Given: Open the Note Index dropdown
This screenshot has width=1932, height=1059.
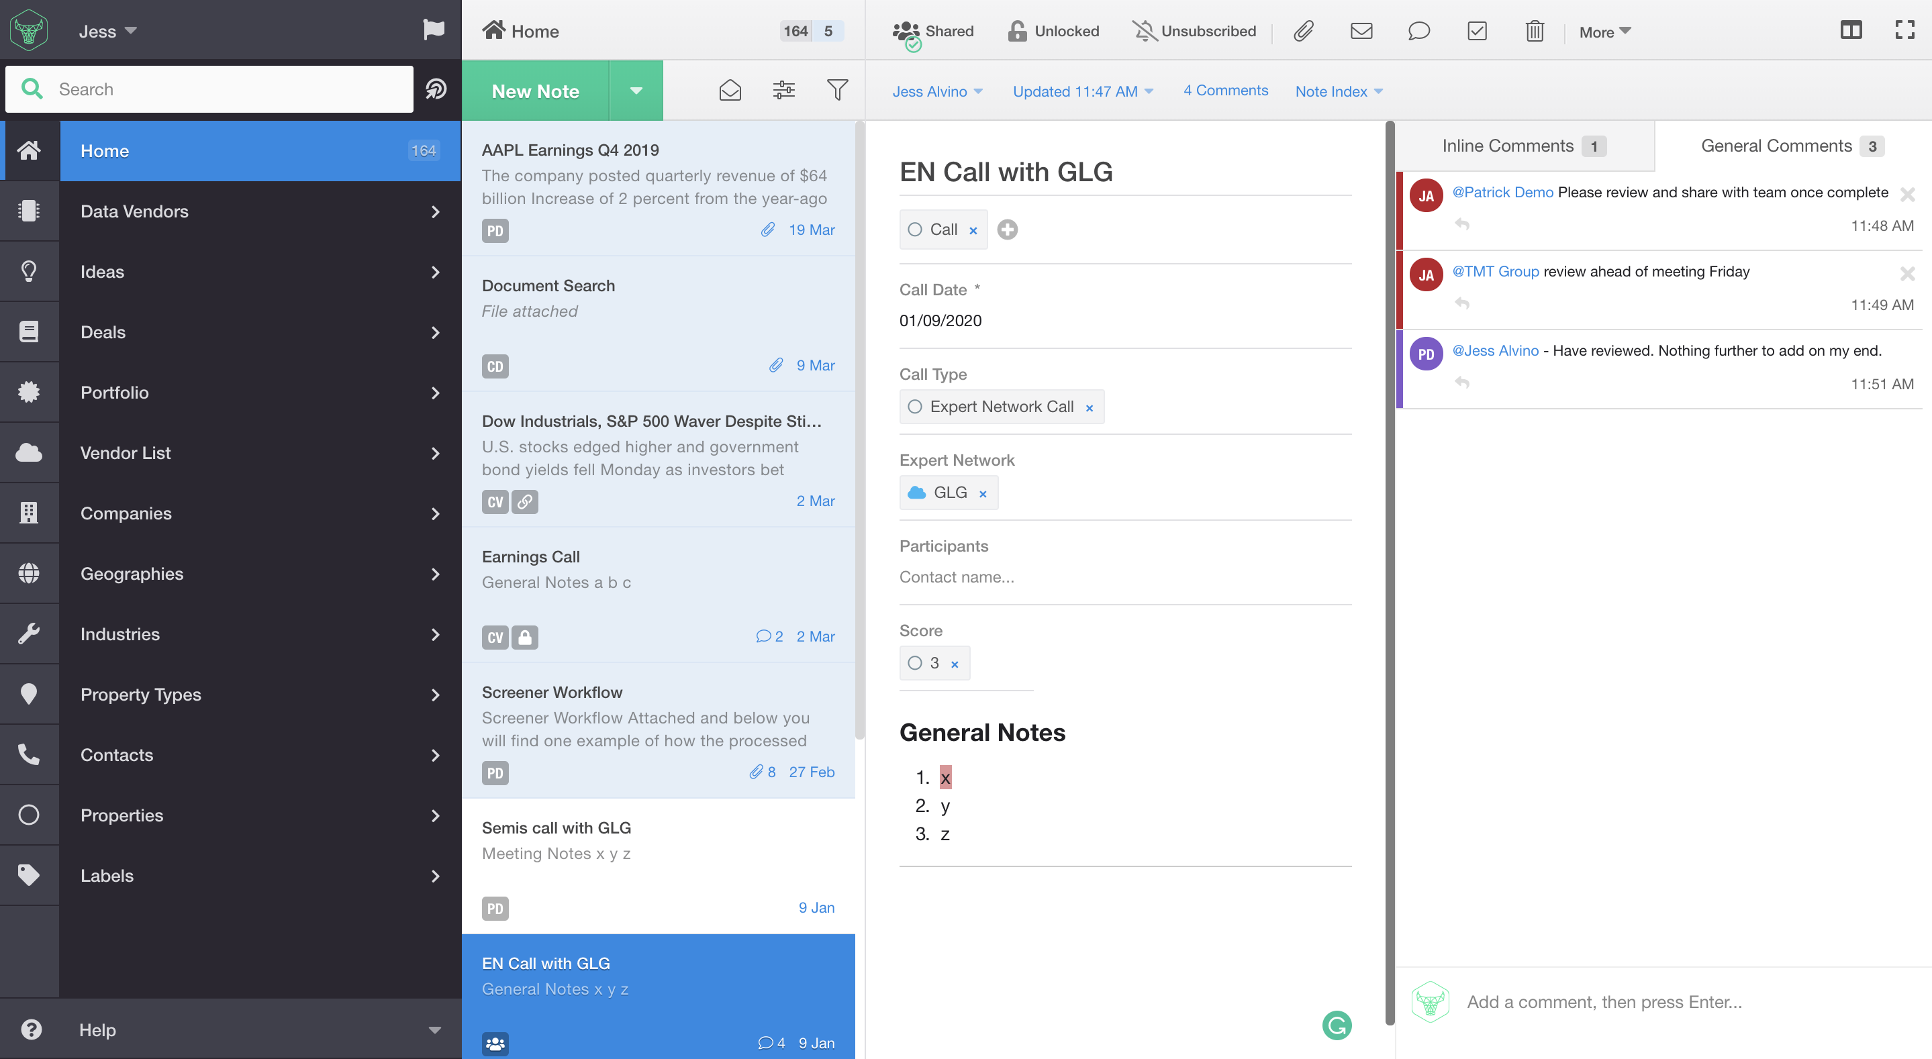Looking at the screenshot, I should (x=1339, y=91).
